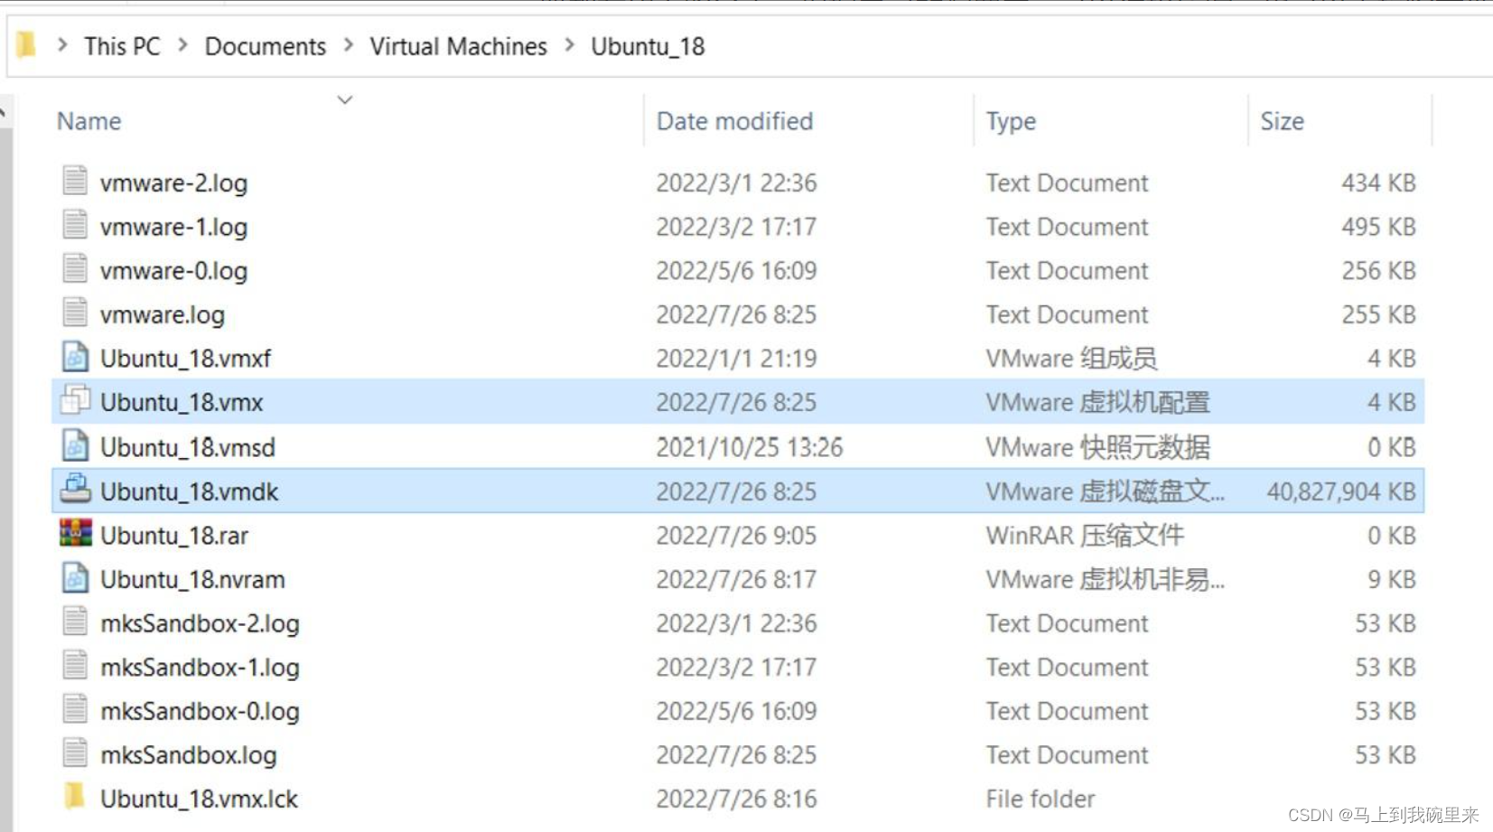Click the File folder type cell
The image size is (1493, 832).
pyautogui.click(x=1040, y=799)
